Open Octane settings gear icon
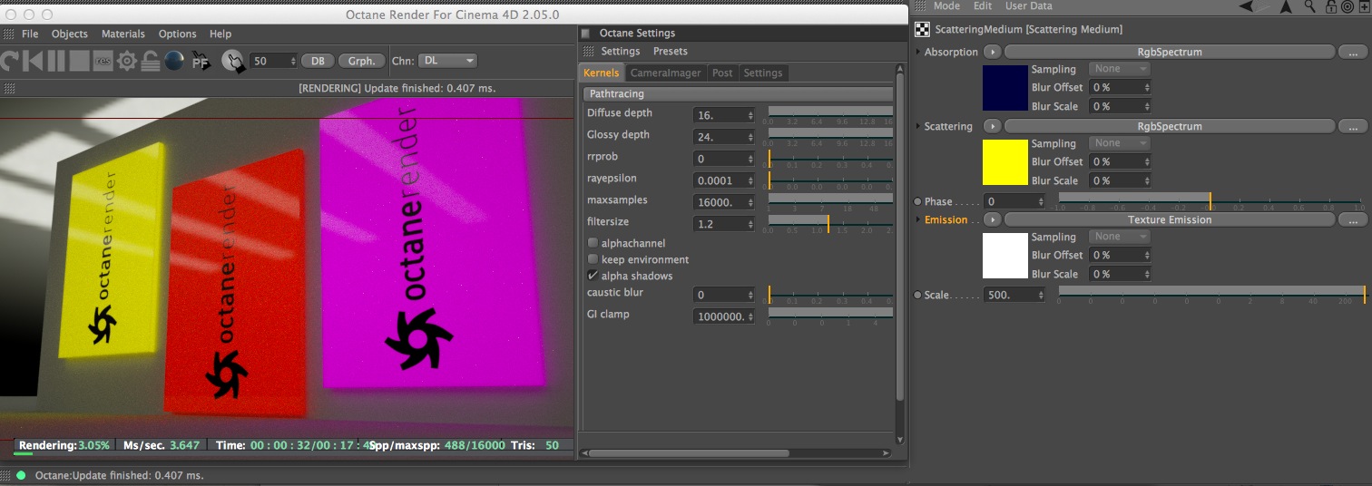 [x=127, y=61]
